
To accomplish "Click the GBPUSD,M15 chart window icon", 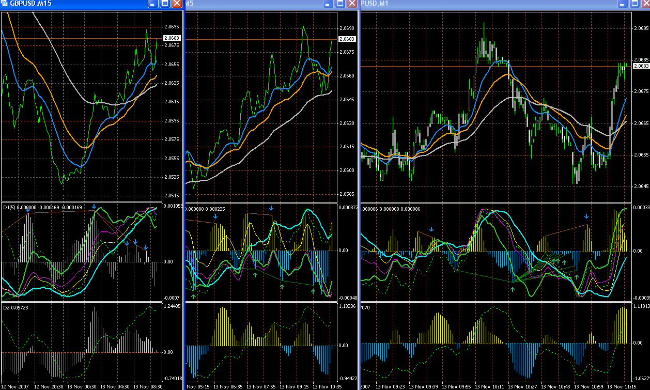I will (4, 3).
